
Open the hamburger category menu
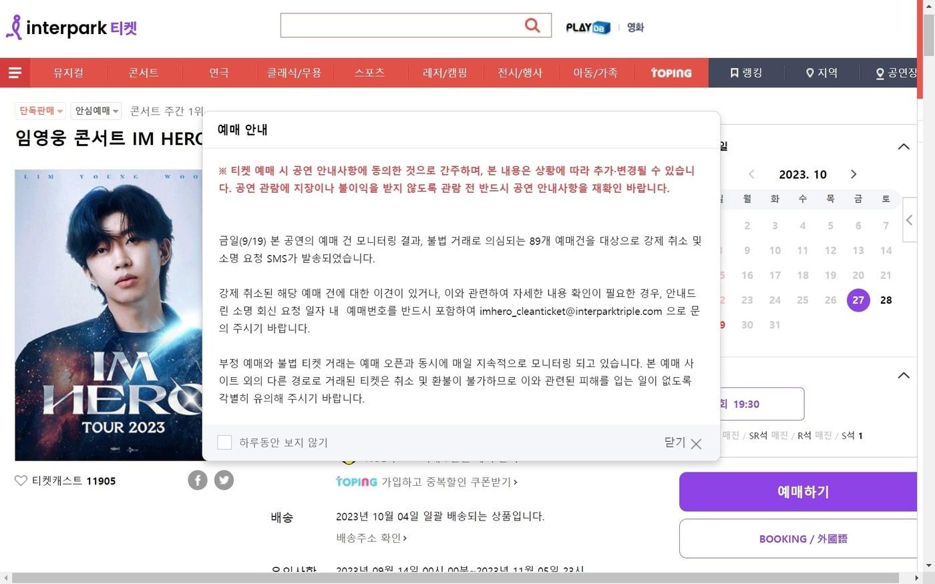point(15,73)
